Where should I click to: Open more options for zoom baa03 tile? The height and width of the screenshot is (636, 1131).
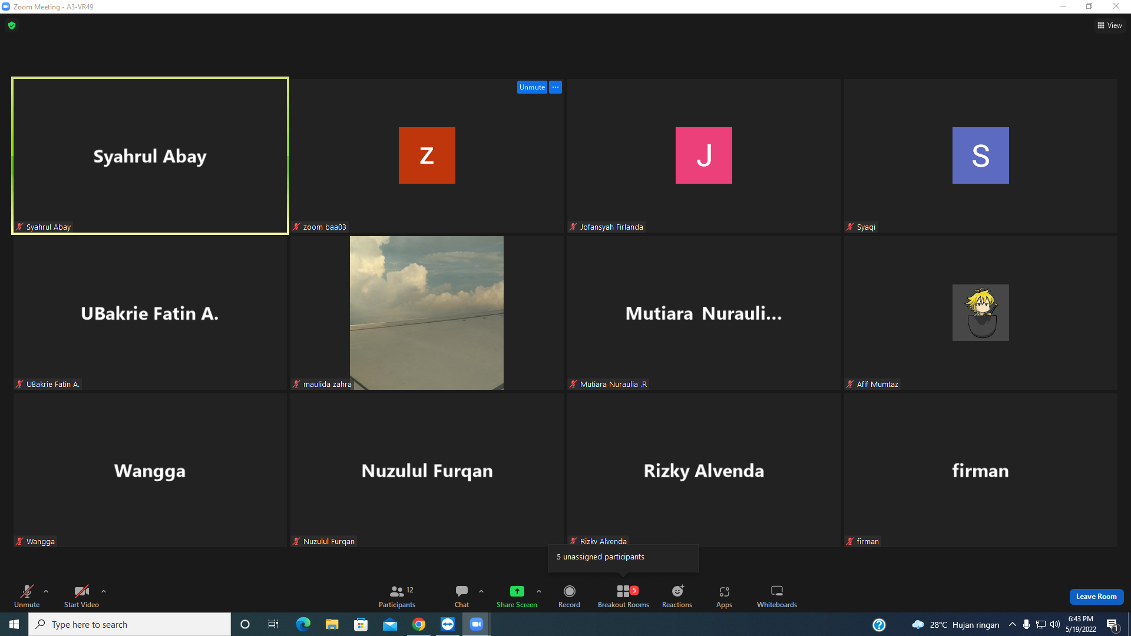pyautogui.click(x=555, y=87)
